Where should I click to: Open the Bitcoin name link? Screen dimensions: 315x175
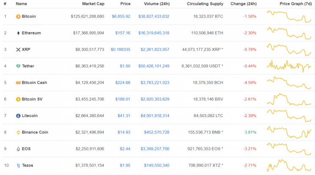coord(29,16)
